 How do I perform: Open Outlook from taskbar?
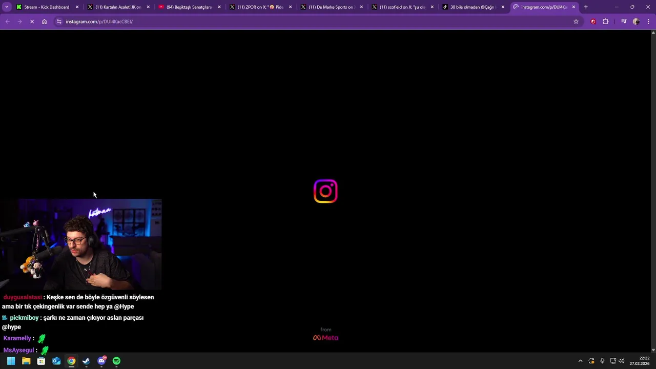[56, 361]
